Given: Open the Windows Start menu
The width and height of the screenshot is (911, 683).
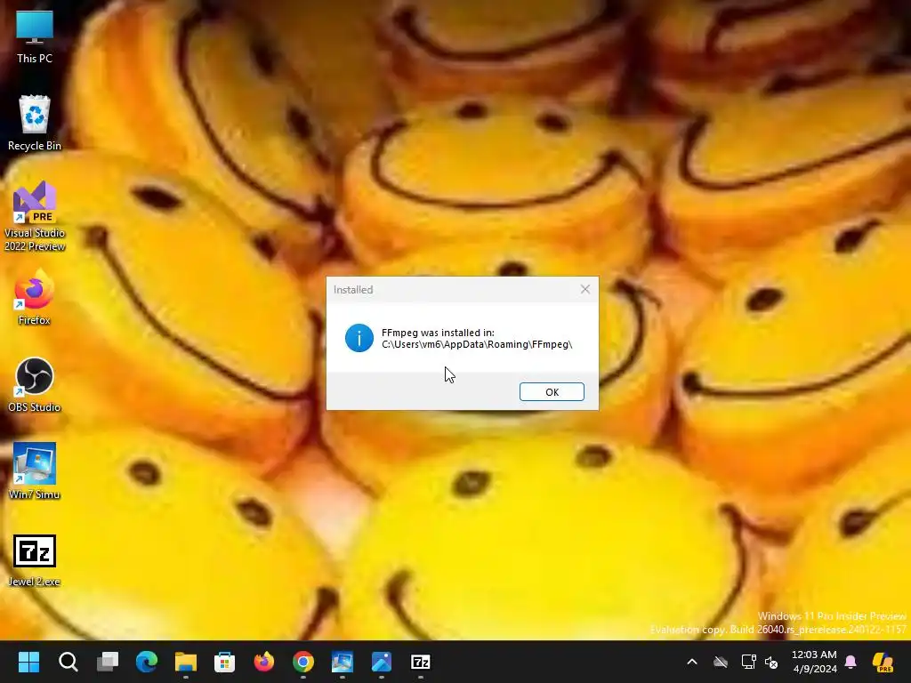Looking at the screenshot, I should (28, 662).
